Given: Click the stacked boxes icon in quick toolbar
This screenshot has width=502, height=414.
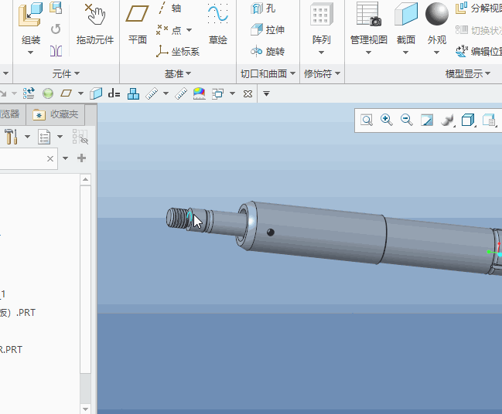Looking at the screenshot, I should pos(133,93).
